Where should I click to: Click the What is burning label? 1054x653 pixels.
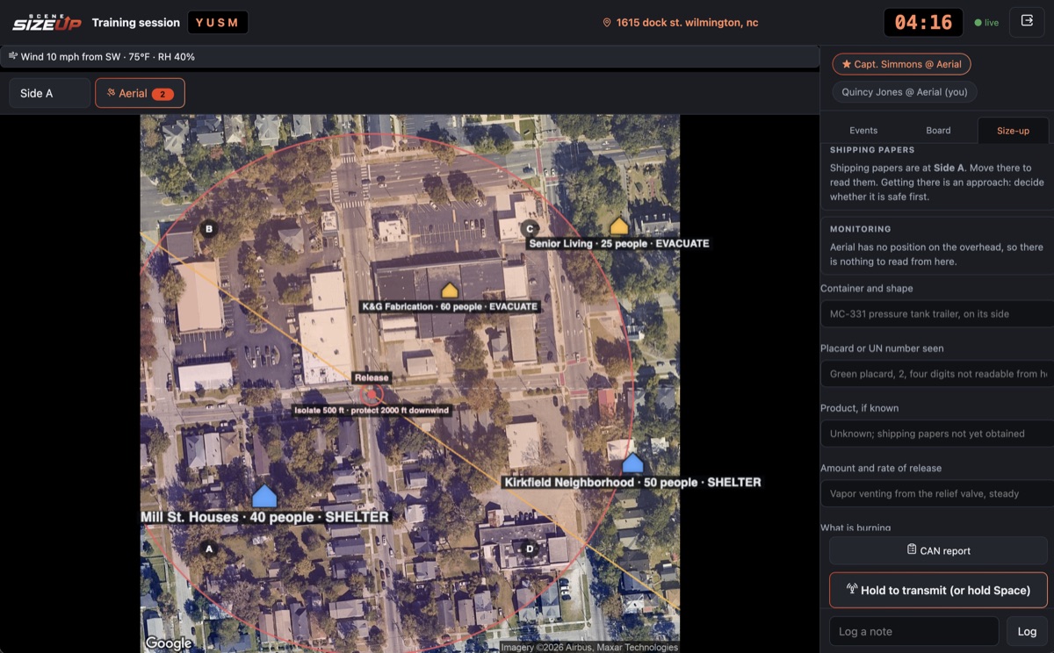point(855,527)
